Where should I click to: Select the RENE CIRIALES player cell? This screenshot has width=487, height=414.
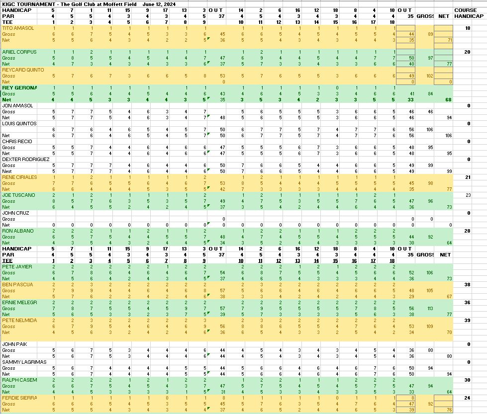19,177
